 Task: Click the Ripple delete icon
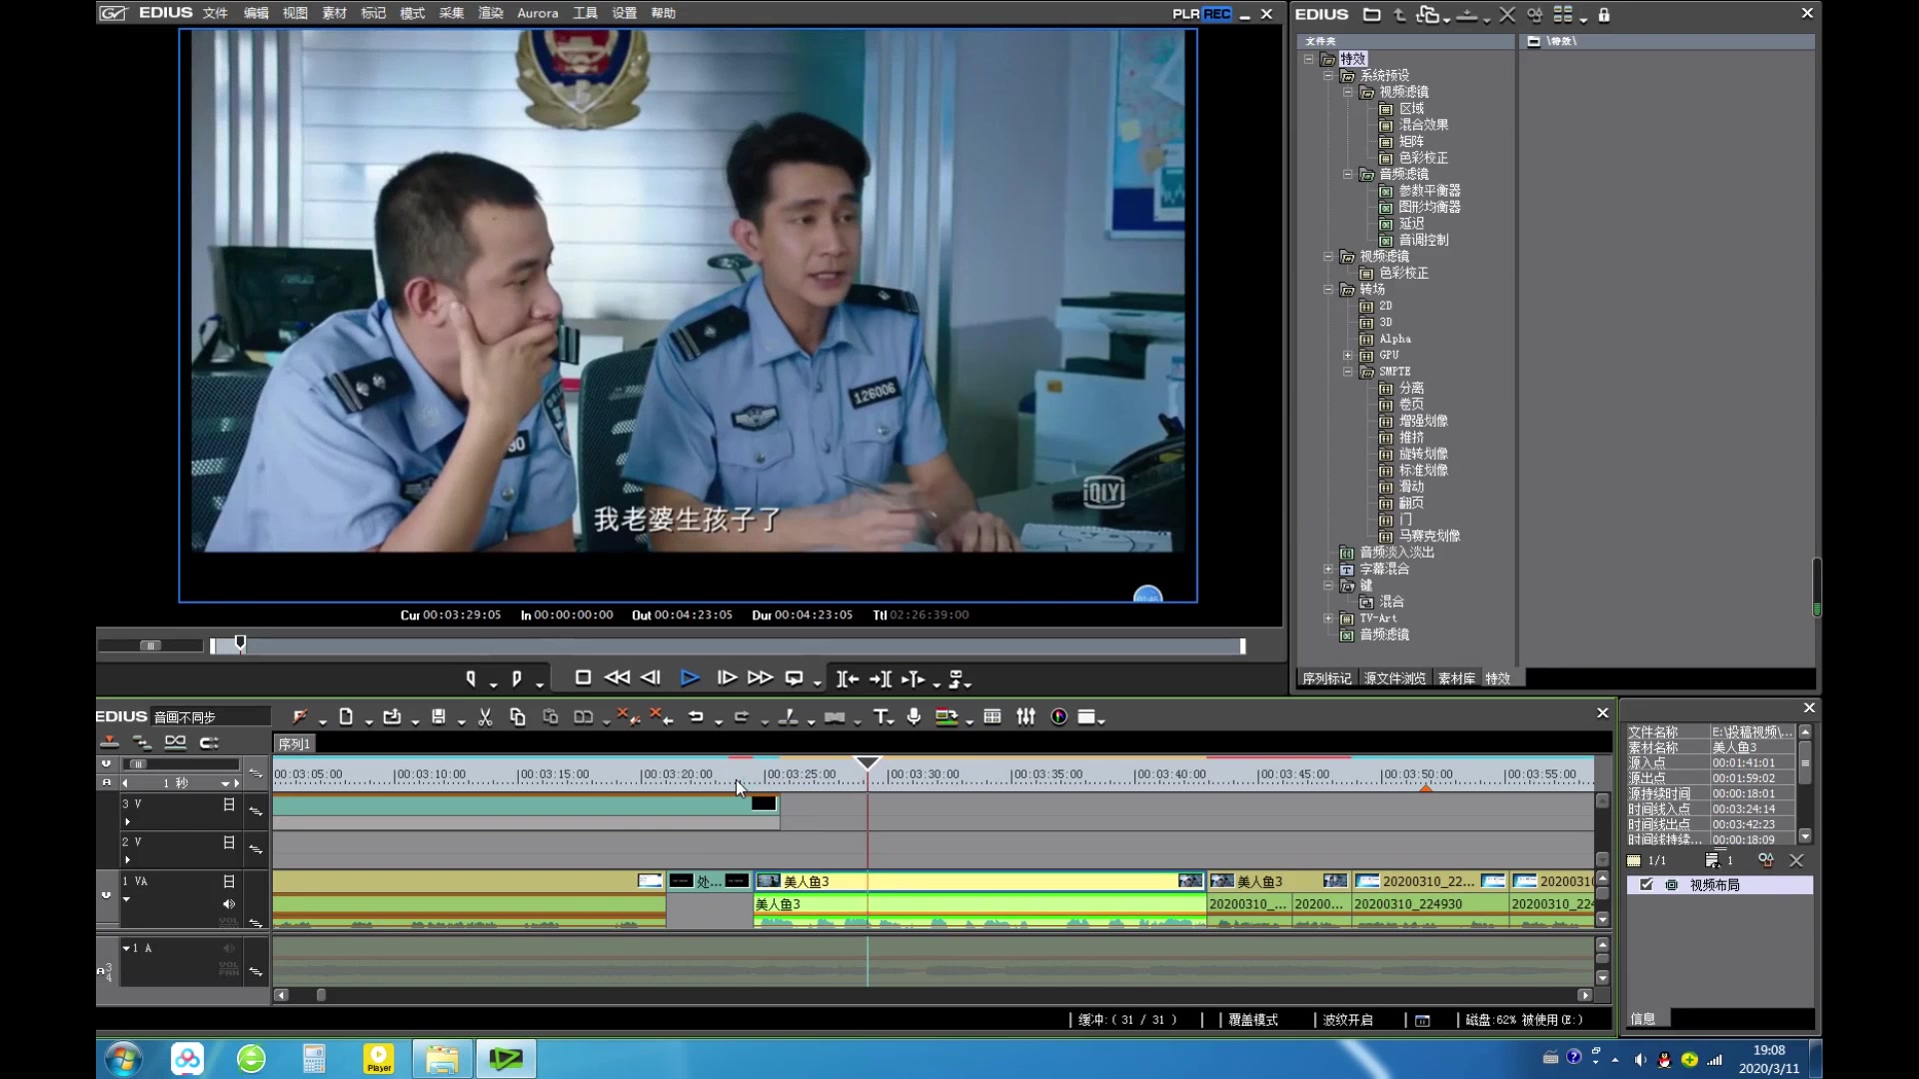pos(661,716)
